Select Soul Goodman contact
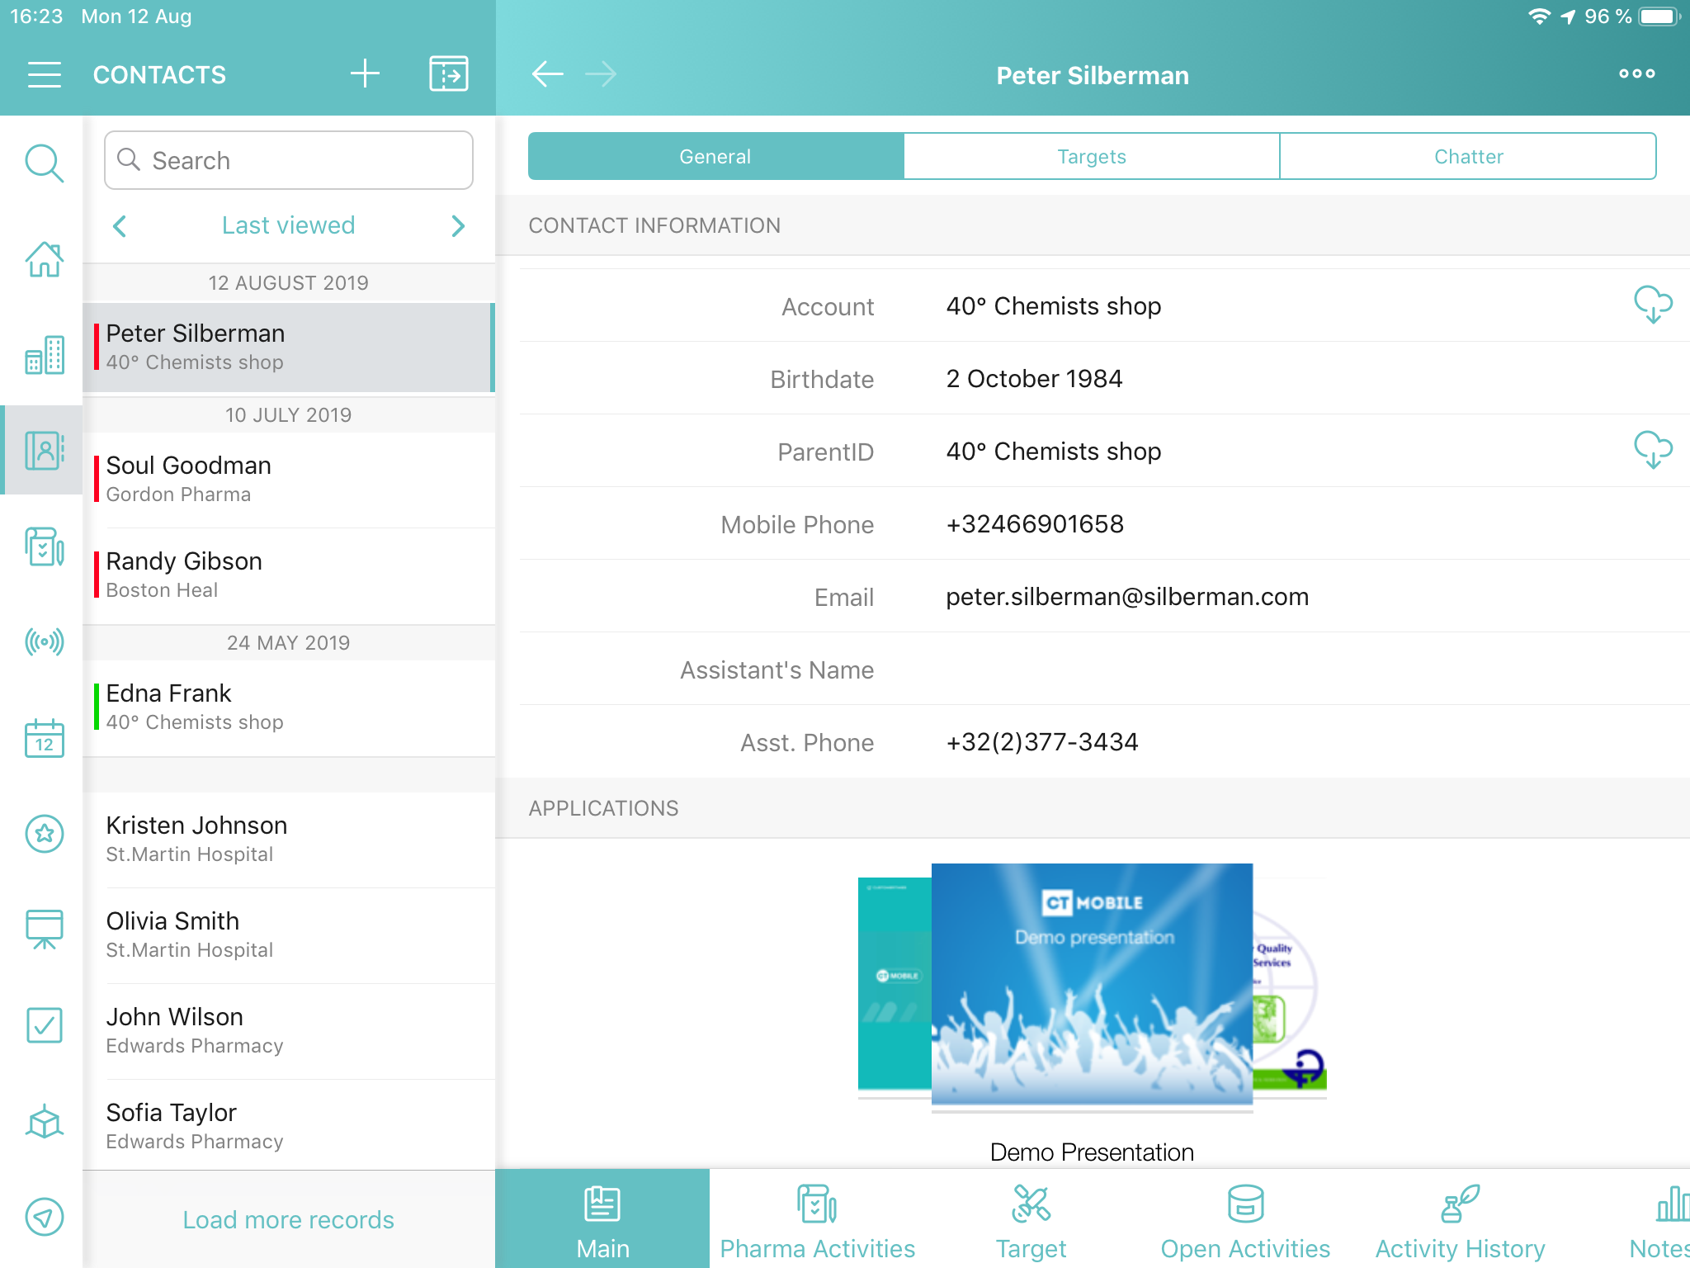 point(289,479)
